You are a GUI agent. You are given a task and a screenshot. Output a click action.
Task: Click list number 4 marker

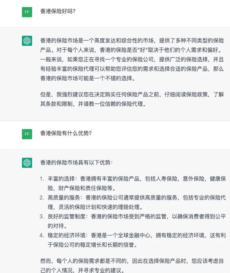(x=42, y=235)
